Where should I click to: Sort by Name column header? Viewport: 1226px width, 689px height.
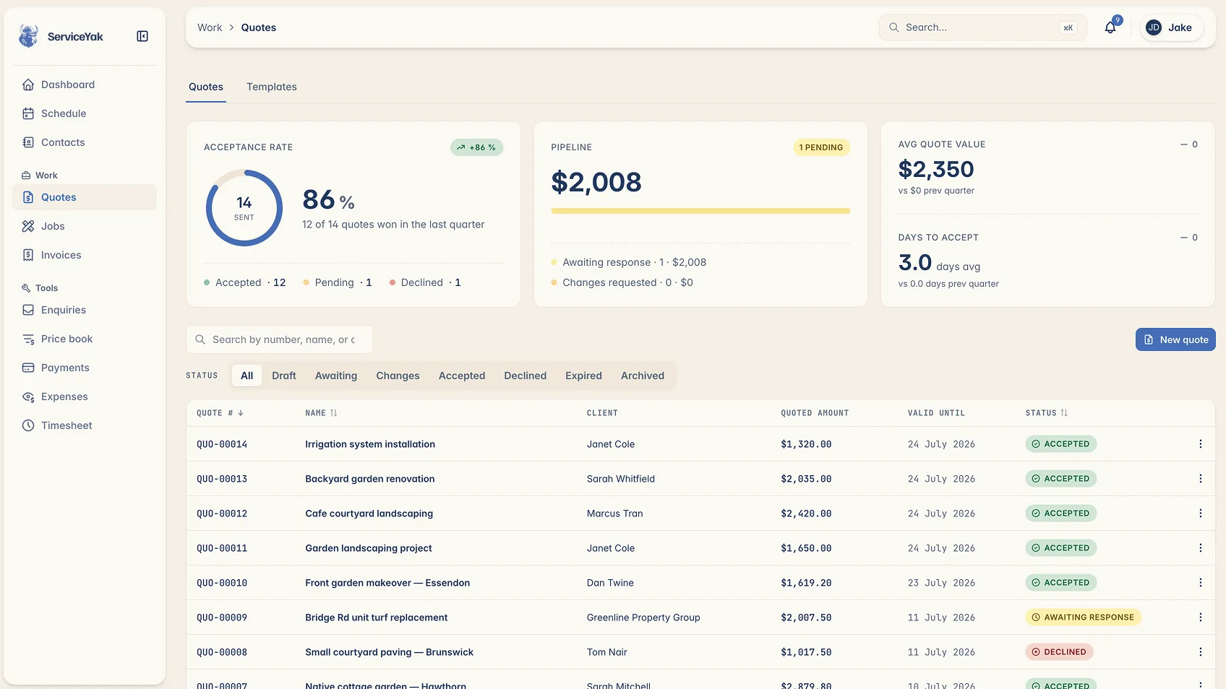[x=321, y=413]
